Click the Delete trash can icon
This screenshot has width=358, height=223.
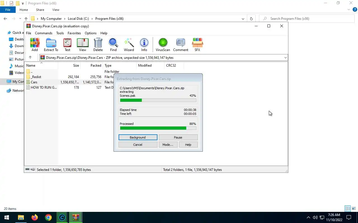tap(98, 45)
